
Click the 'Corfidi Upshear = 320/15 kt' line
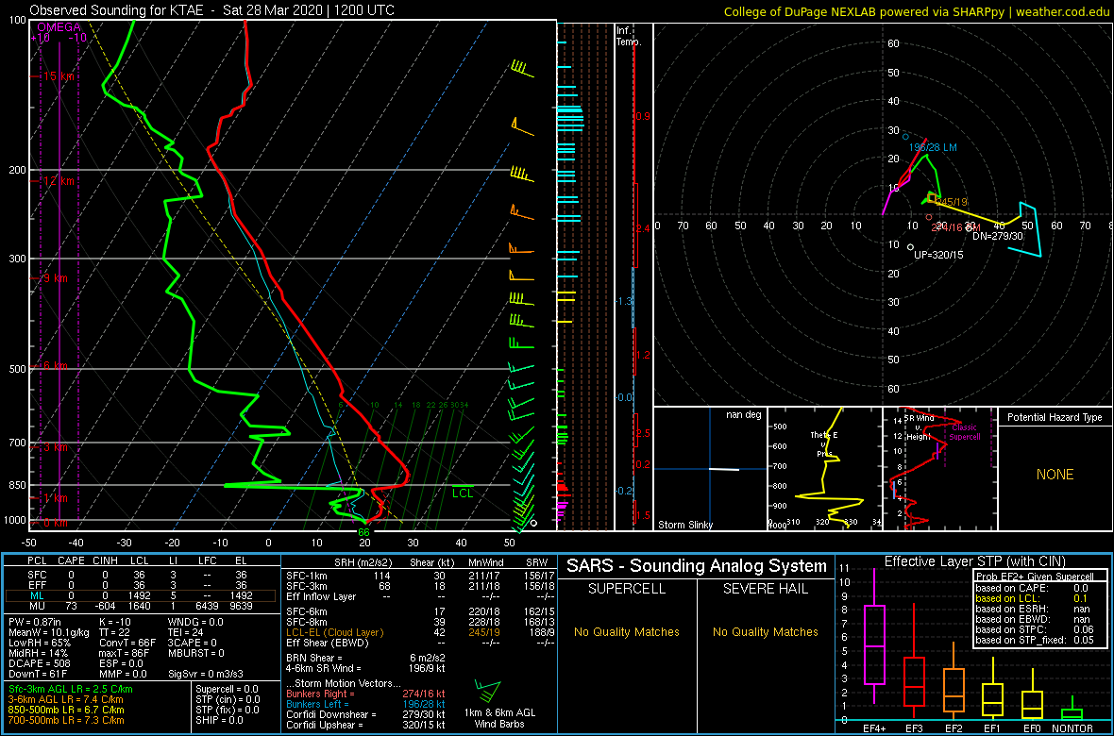tap(365, 725)
